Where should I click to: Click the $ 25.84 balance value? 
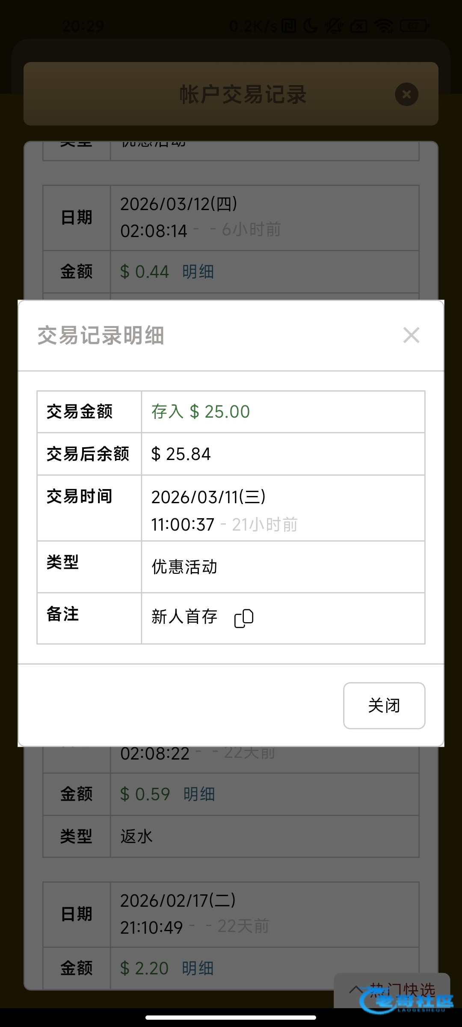click(x=181, y=454)
